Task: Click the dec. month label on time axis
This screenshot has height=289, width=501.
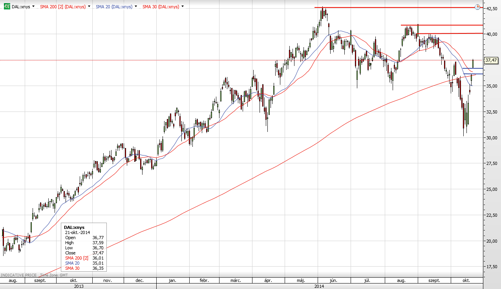Action: [x=140, y=281]
